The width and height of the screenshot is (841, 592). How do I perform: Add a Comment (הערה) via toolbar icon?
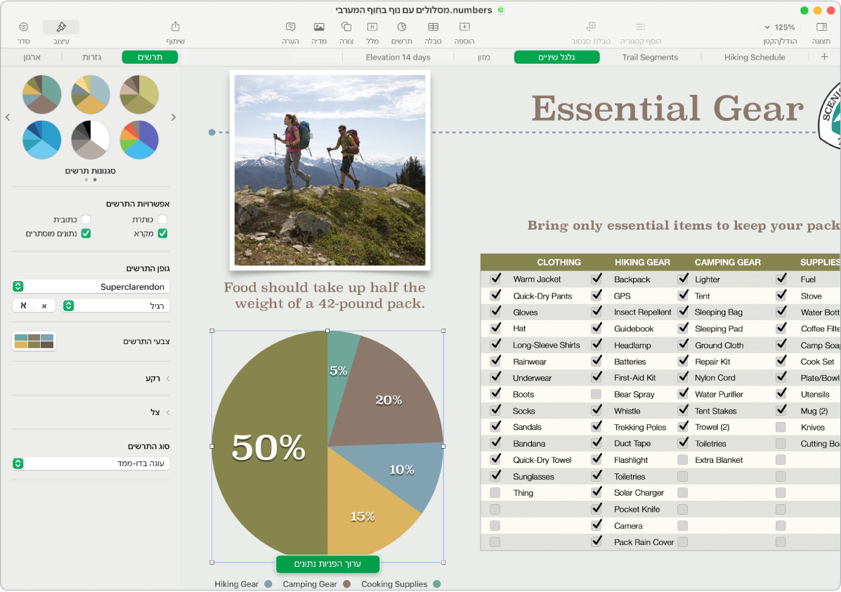(x=290, y=27)
